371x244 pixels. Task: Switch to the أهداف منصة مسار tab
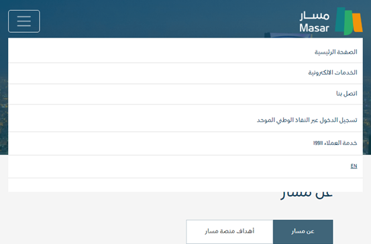(x=229, y=231)
